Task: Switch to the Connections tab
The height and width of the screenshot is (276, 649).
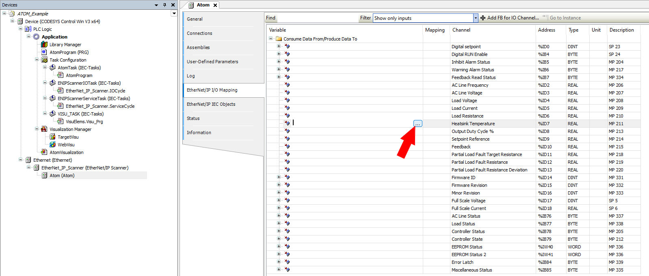Action: point(199,33)
